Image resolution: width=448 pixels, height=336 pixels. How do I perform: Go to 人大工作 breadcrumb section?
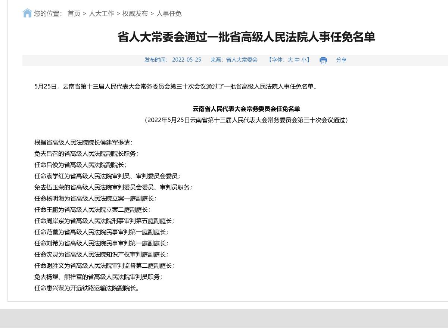pyautogui.click(x=102, y=13)
